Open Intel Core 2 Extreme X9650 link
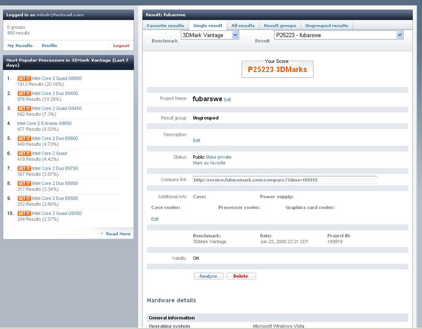The image size is (422, 329). [44, 124]
